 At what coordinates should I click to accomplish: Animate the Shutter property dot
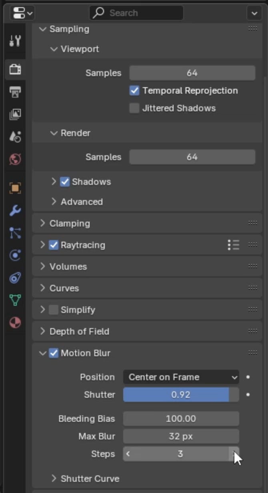point(248,395)
